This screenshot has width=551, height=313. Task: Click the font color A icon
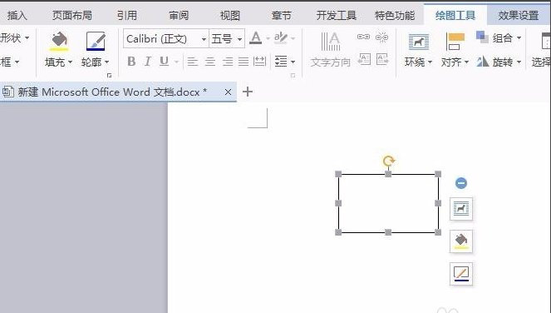coord(256,38)
